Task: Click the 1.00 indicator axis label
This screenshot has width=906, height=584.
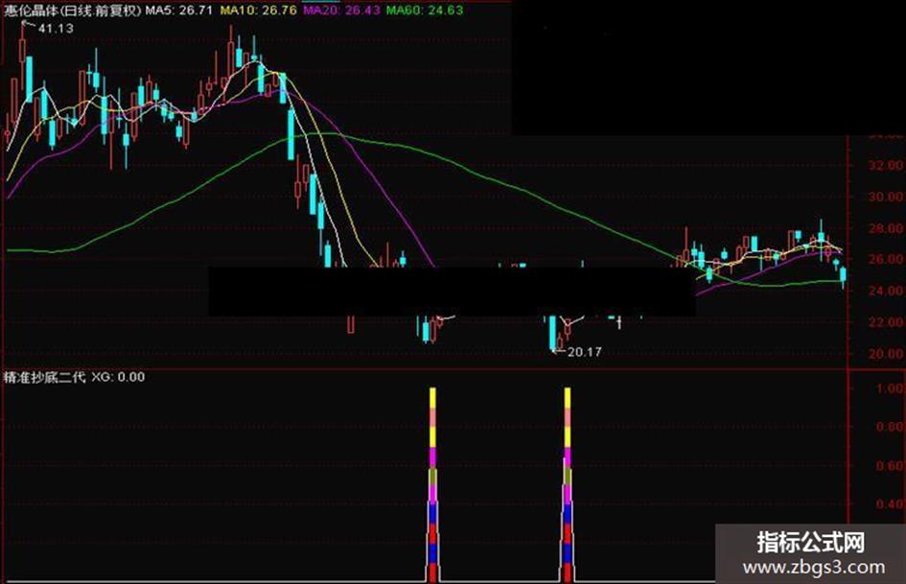Action: pos(890,388)
